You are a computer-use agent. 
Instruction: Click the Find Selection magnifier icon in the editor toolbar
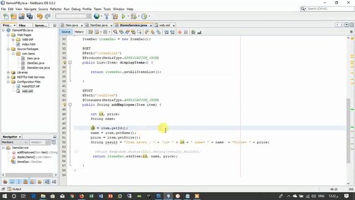115,32
